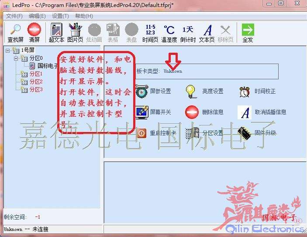Open the 设置(T) menu
The image size is (307, 237).
point(60,16)
